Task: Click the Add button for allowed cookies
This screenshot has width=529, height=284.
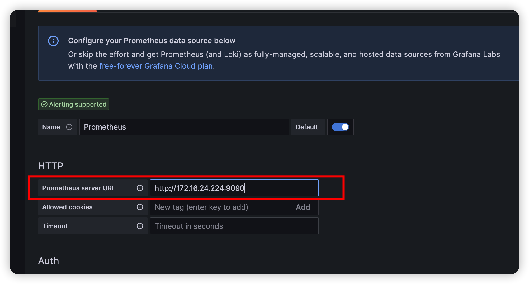Action: 303,207
